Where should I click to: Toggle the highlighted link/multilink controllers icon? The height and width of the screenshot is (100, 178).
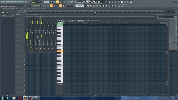61,6
